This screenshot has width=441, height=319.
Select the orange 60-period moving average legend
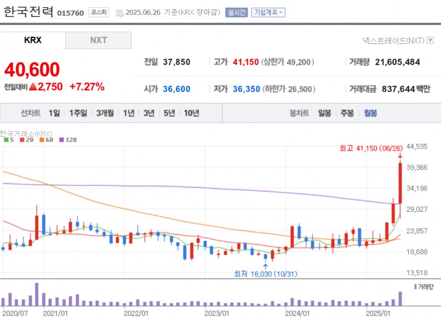(44, 140)
